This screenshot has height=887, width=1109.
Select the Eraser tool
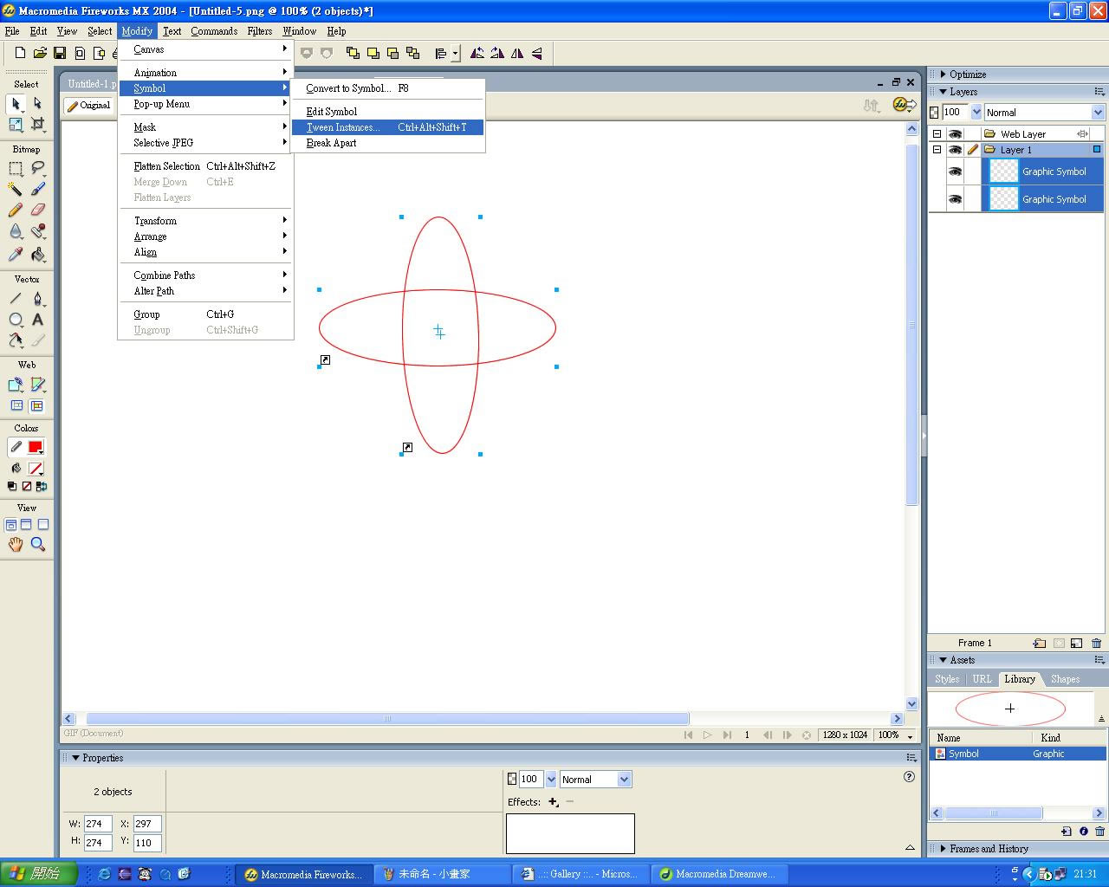coord(37,210)
